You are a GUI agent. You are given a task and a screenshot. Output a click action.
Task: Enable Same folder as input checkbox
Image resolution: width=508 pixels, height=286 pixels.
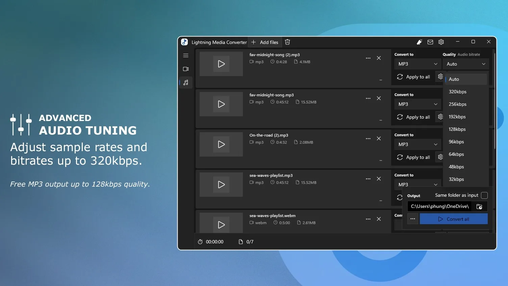click(484, 195)
